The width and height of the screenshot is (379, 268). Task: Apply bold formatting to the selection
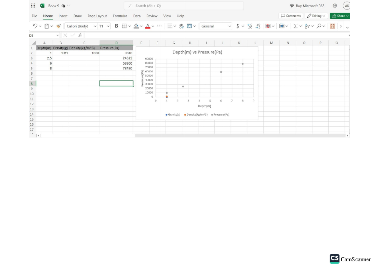116,26
